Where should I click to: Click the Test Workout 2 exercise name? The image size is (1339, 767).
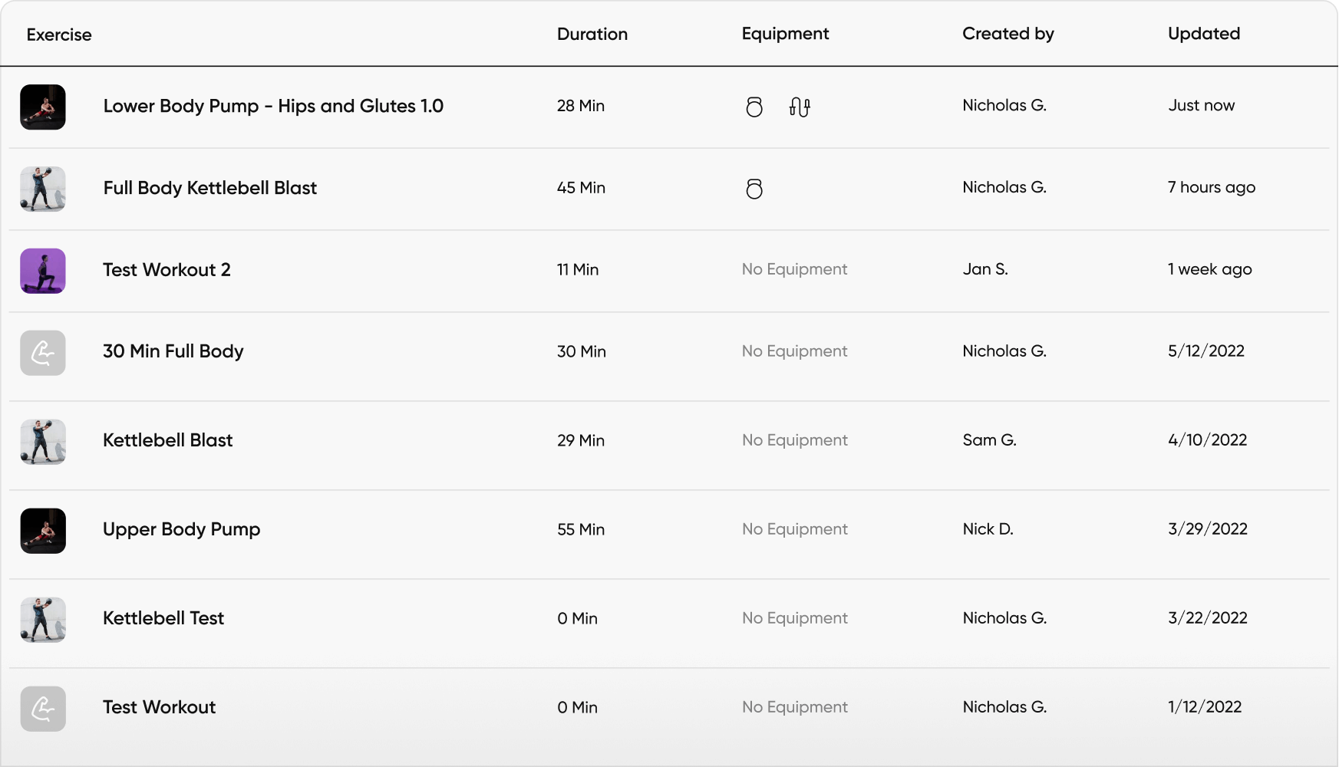point(167,270)
